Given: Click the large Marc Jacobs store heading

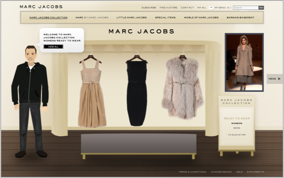Looking at the screenshot, I should [x=142, y=31].
